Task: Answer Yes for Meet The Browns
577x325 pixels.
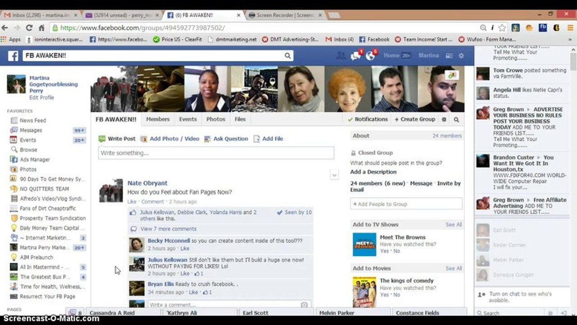Action: point(384,251)
